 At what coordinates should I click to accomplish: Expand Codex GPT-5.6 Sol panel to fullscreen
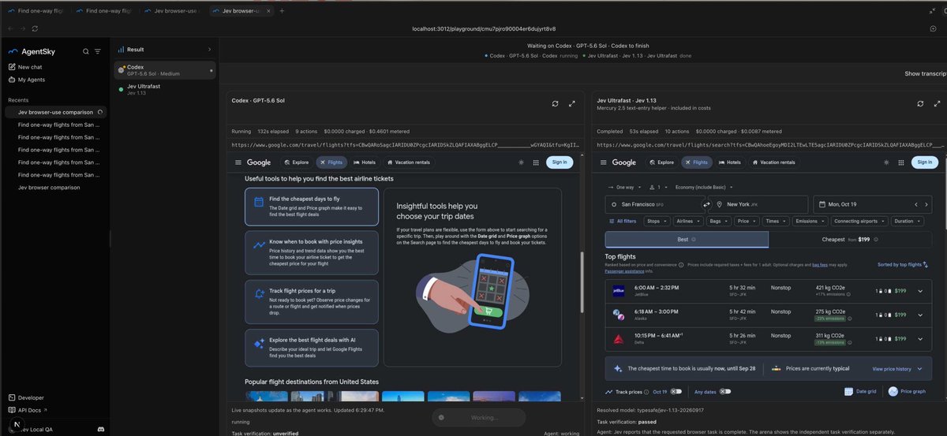[x=572, y=103]
